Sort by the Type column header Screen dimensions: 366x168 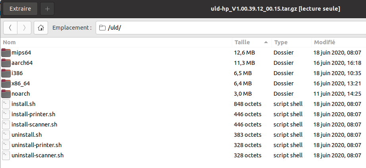tap(281, 42)
